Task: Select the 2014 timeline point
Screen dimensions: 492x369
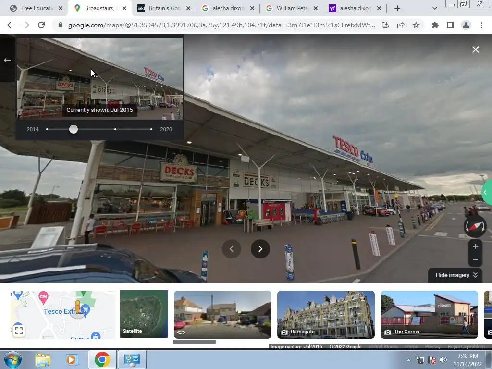Action: click(x=47, y=129)
